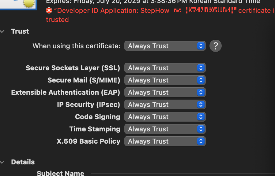
Task: Click the question mark help button
Action: [216, 46]
